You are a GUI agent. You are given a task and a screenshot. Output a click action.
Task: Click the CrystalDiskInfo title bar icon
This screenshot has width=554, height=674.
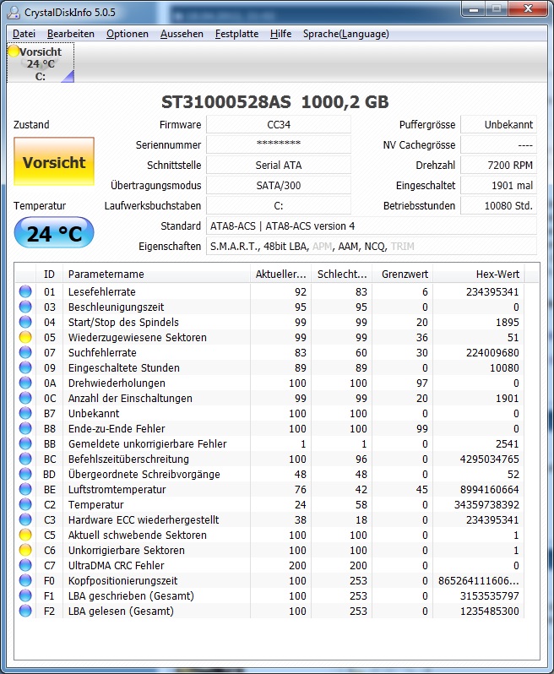pyautogui.click(x=14, y=12)
